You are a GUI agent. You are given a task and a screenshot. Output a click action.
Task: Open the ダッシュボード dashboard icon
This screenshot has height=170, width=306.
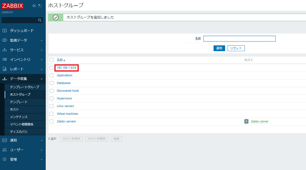pyautogui.click(x=5, y=31)
